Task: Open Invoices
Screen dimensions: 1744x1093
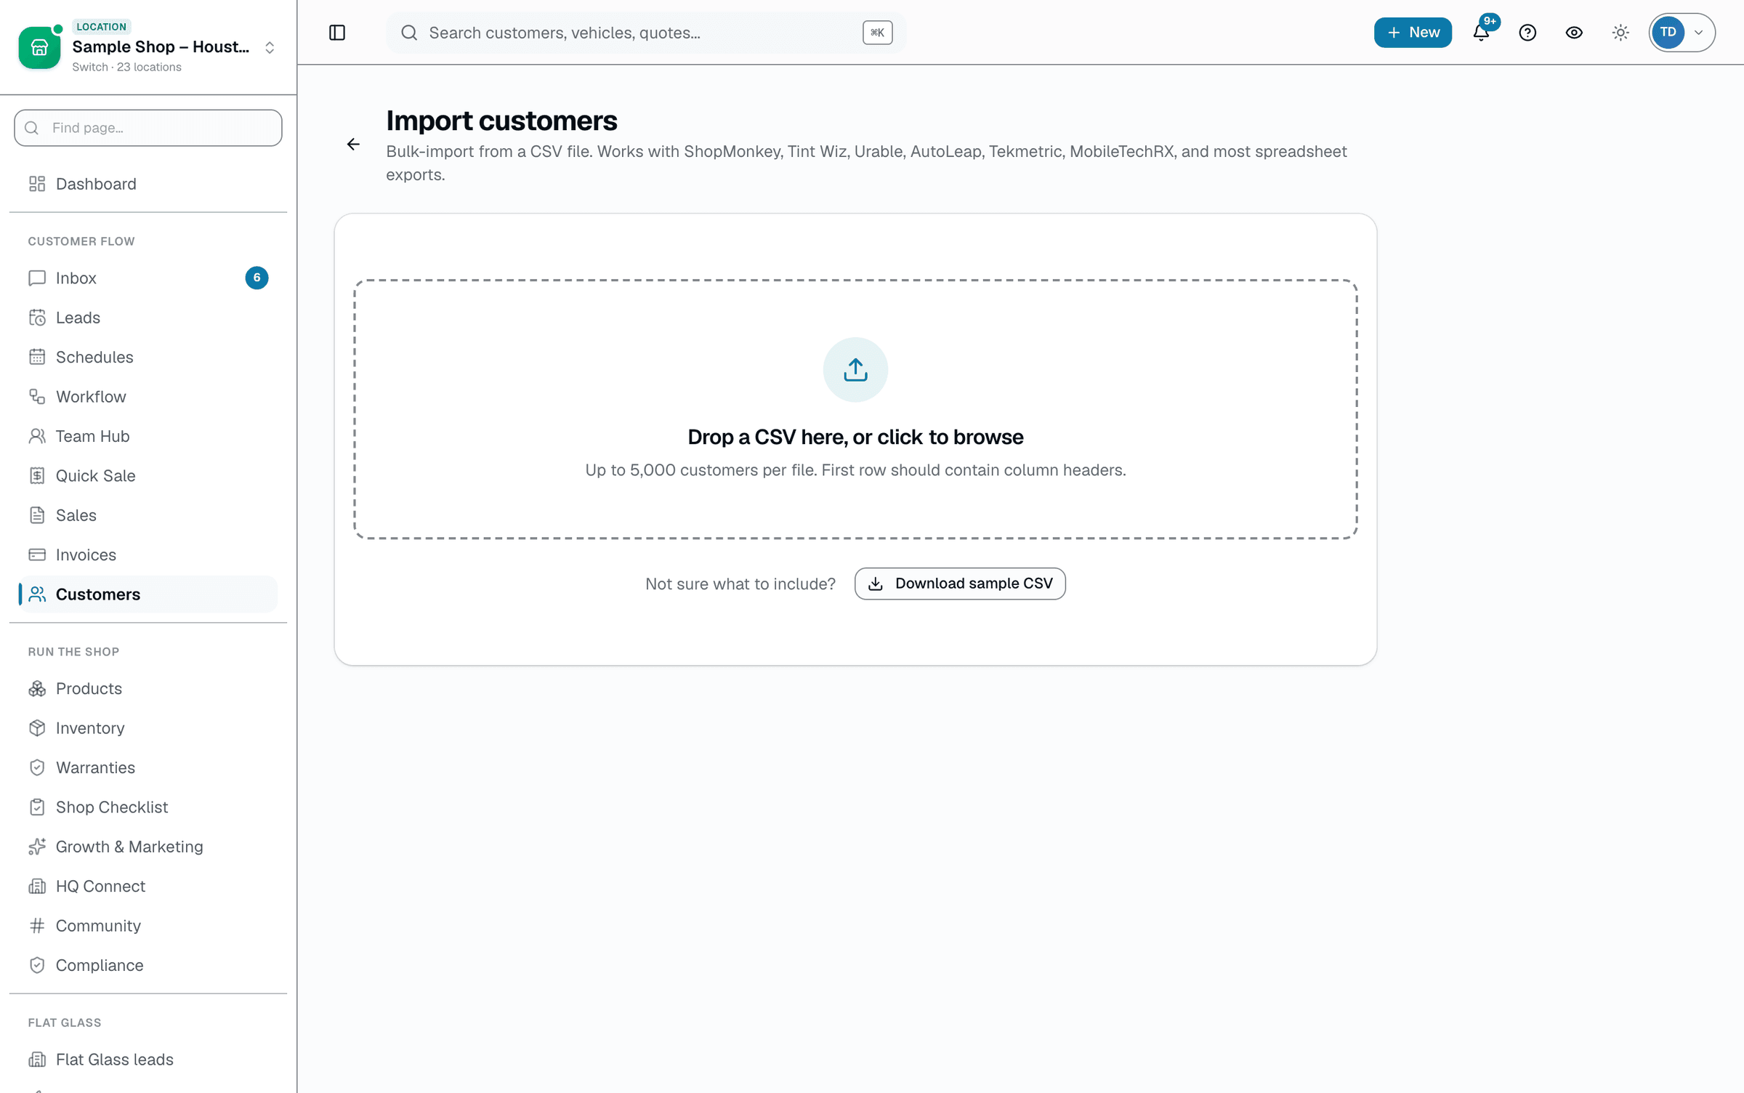Action: pos(148,554)
